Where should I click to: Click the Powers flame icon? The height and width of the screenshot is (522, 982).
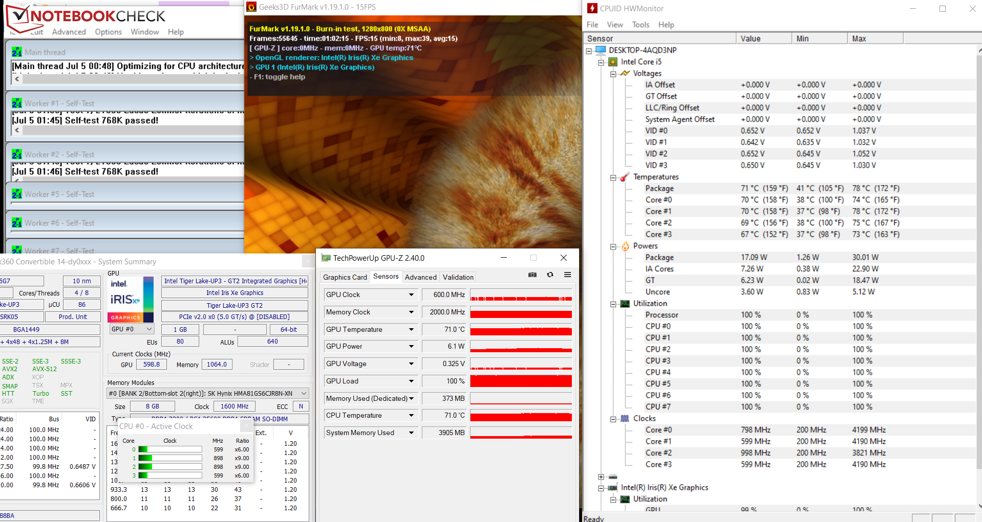tap(625, 246)
